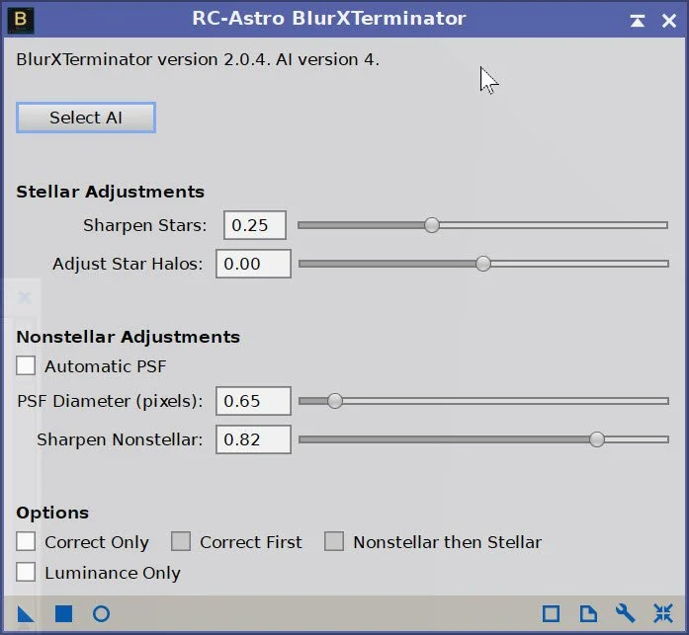
Task: Click the Apply Global circle icon
Action: [101, 613]
